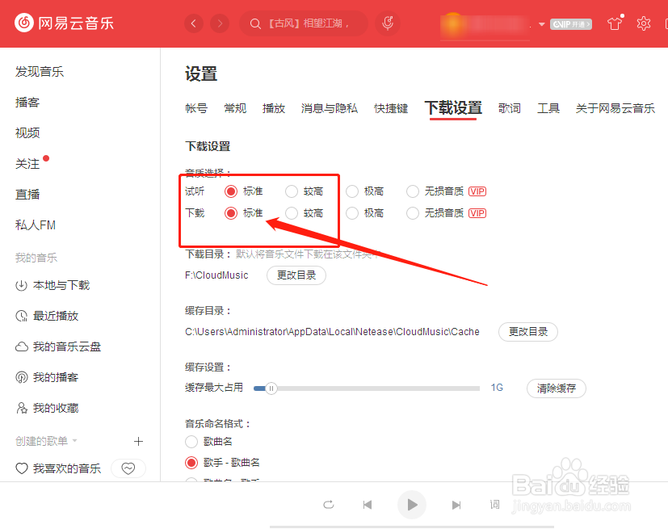Viewport: 668px width, 529px height.
Task: Open 我的音乐云盘 in sidebar
Action: click(x=58, y=346)
